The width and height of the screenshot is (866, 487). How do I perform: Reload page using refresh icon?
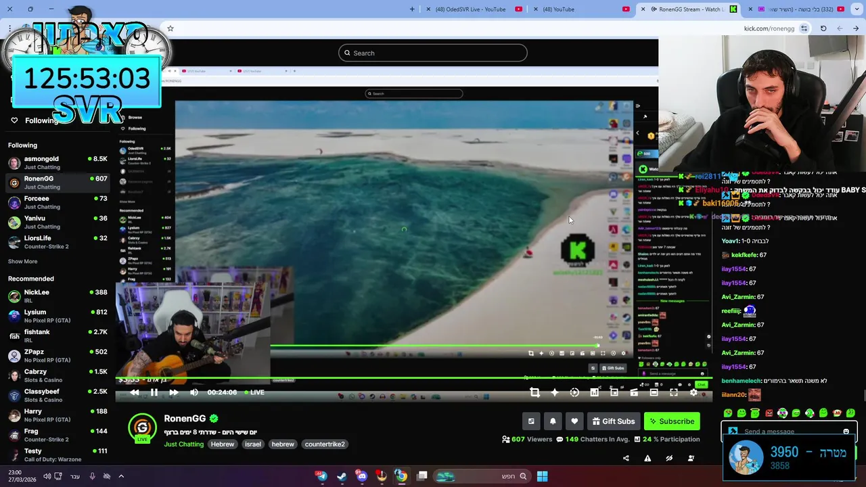[x=823, y=28]
